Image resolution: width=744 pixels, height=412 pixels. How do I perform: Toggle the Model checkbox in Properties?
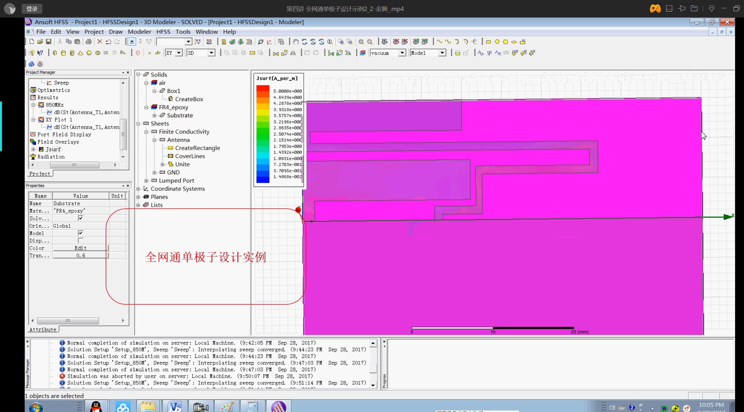80,233
